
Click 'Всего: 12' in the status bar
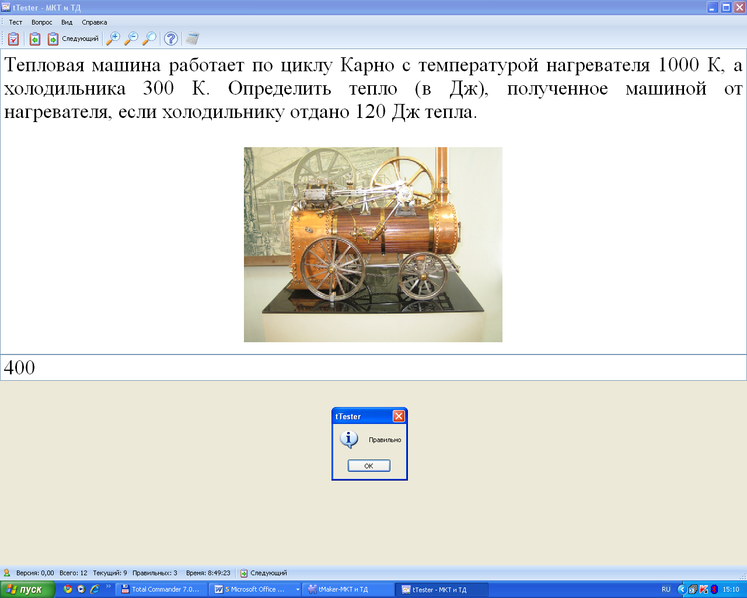coord(74,573)
